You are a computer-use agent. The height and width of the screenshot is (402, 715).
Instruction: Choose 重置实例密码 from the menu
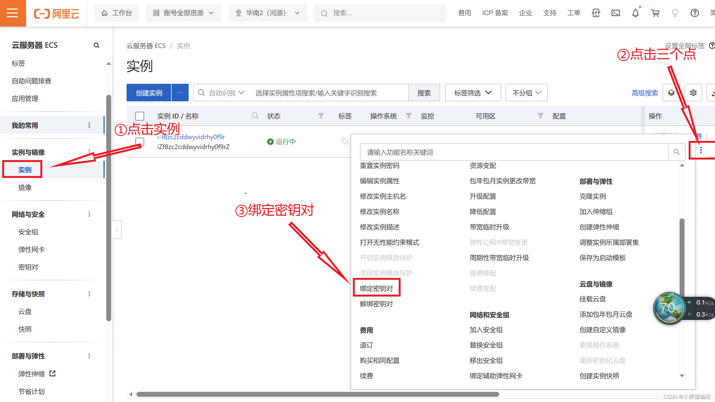tap(379, 166)
